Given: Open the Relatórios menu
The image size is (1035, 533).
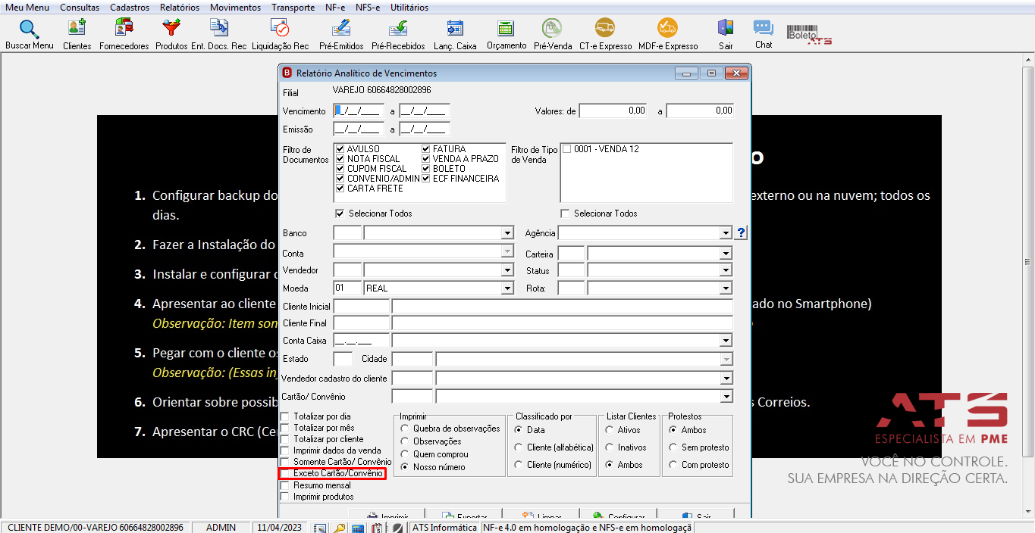Looking at the screenshot, I should click(x=180, y=8).
